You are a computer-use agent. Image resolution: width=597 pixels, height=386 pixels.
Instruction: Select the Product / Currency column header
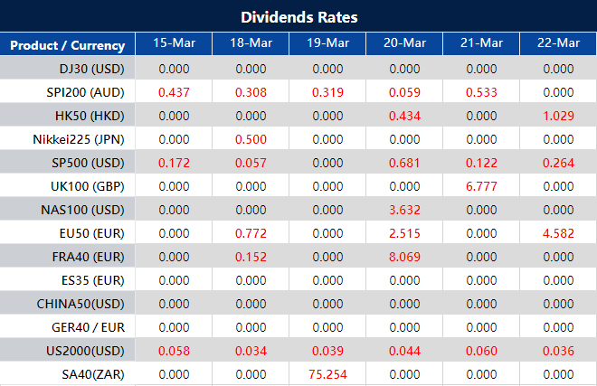click(x=68, y=45)
